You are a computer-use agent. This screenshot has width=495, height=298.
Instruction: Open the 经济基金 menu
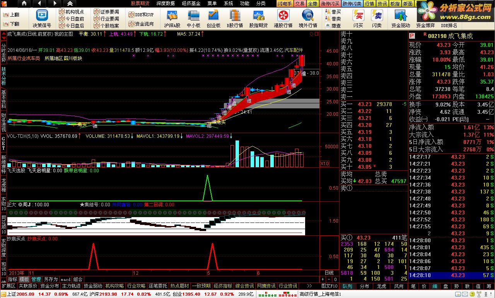(191, 3)
